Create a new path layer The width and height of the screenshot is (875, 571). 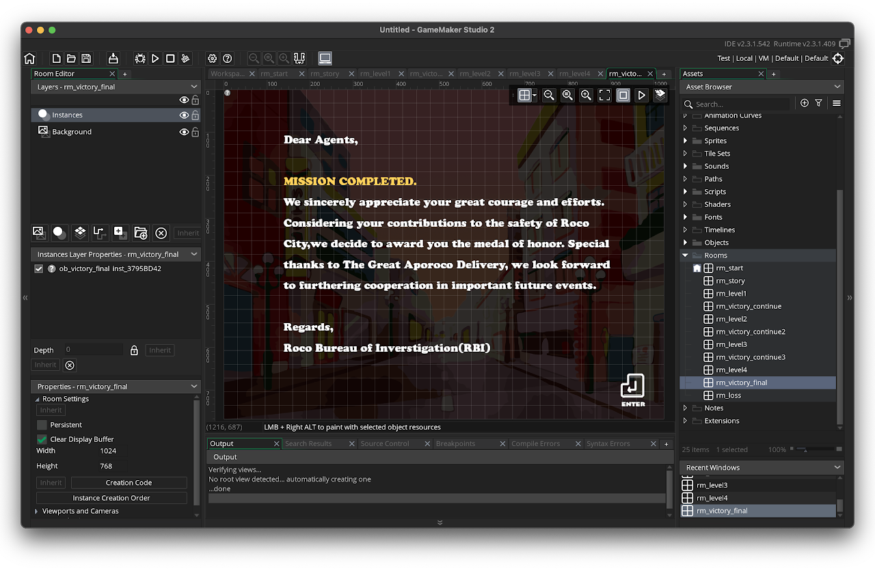click(100, 232)
